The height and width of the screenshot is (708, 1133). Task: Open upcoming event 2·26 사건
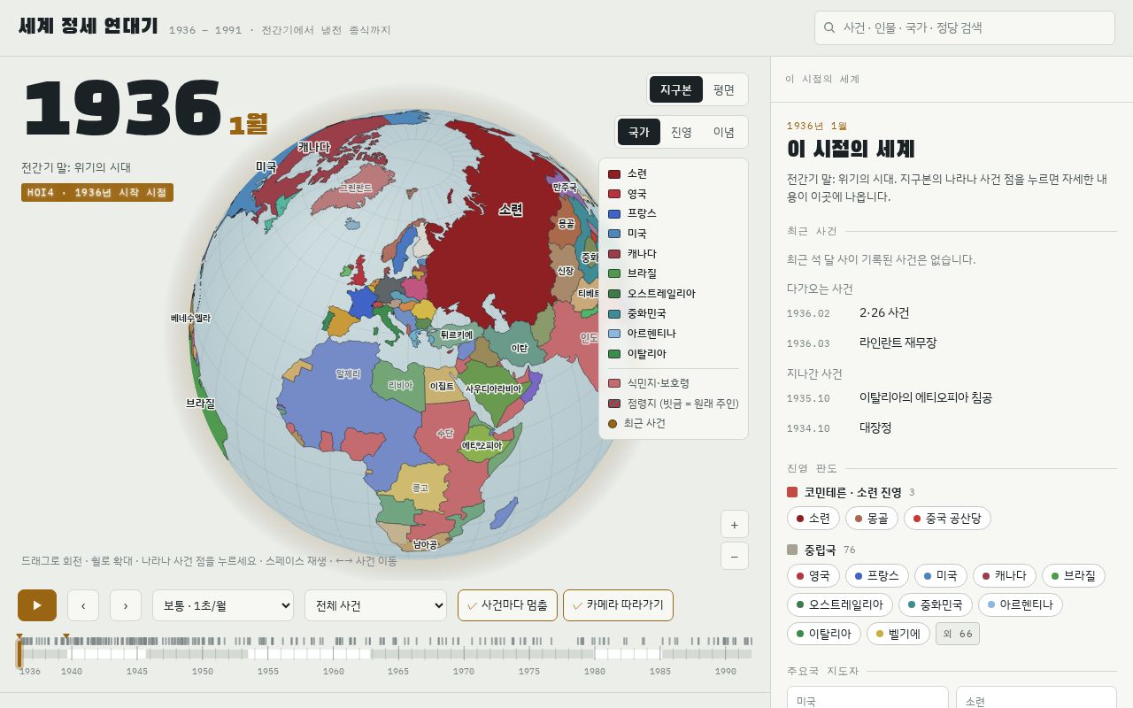coord(952,313)
